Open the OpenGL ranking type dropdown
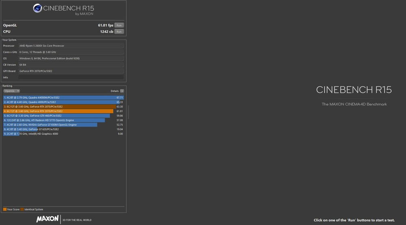Image resolution: width=406 pixels, height=225 pixels. [x=12, y=91]
